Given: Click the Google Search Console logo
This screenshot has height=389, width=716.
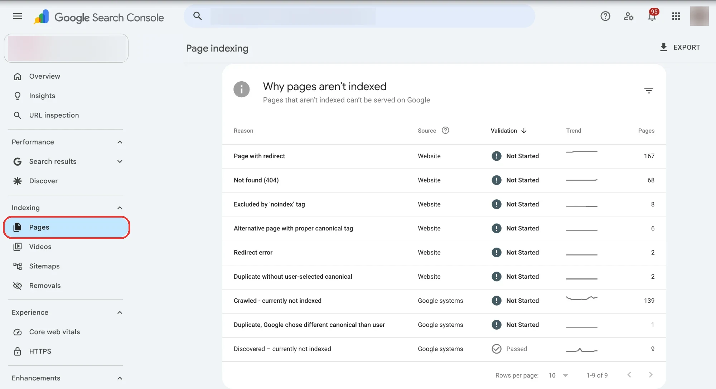Looking at the screenshot, I should [x=98, y=17].
